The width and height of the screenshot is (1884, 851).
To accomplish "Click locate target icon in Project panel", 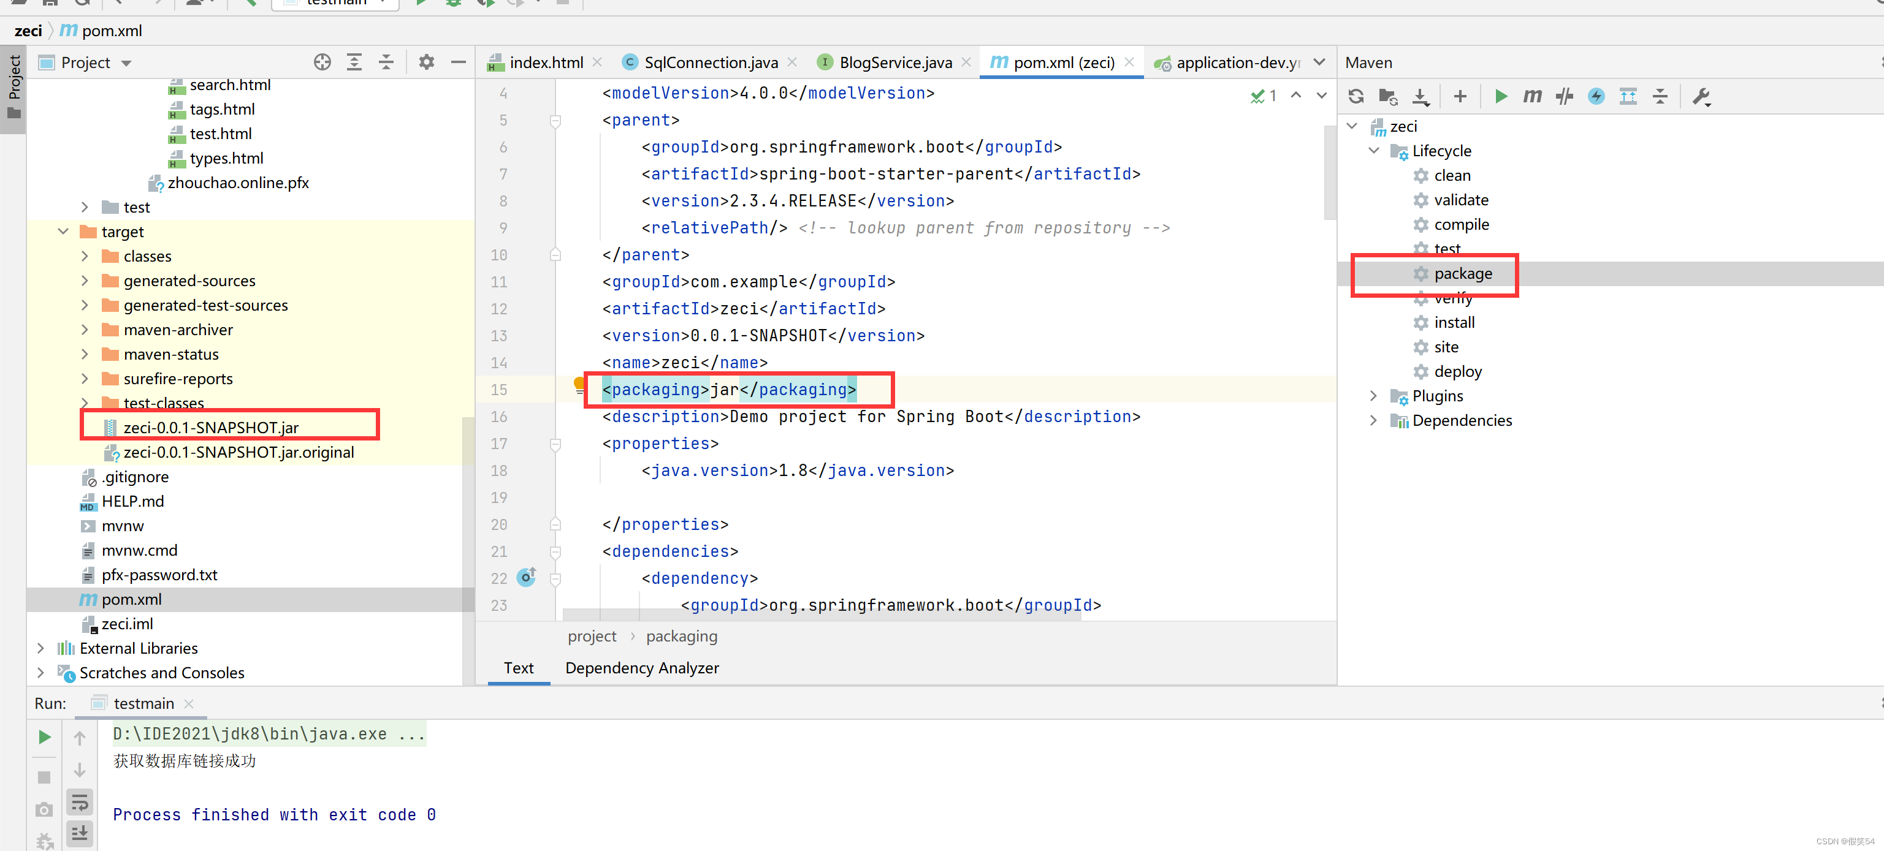I will click(x=322, y=63).
